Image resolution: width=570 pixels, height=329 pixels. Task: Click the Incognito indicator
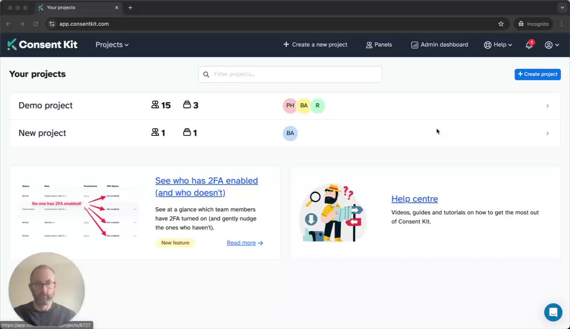(x=533, y=24)
